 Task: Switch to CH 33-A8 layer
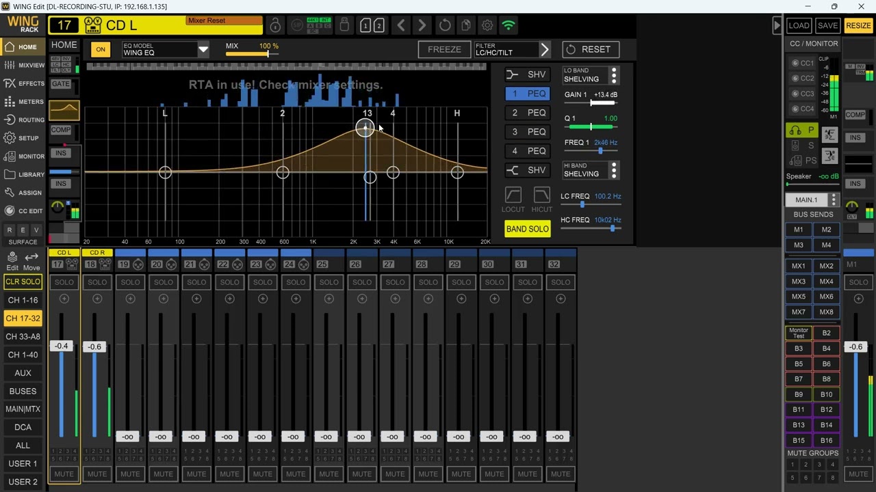23,336
